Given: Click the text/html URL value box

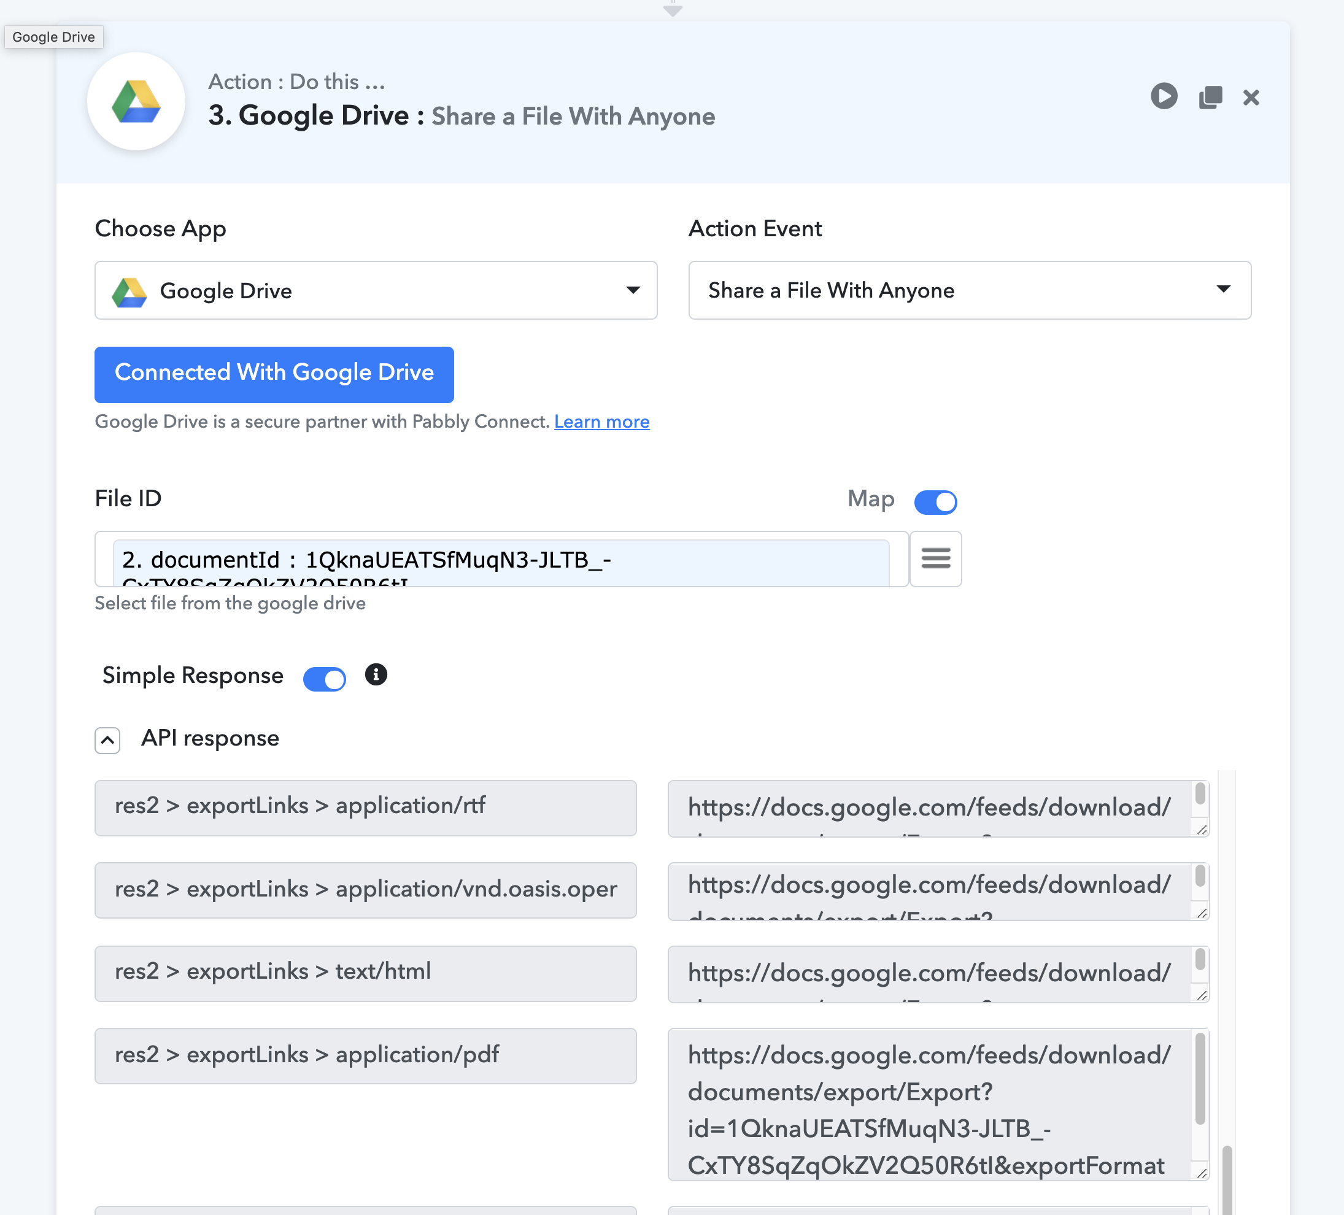Looking at the screenshot, I should tap(938, 974).
